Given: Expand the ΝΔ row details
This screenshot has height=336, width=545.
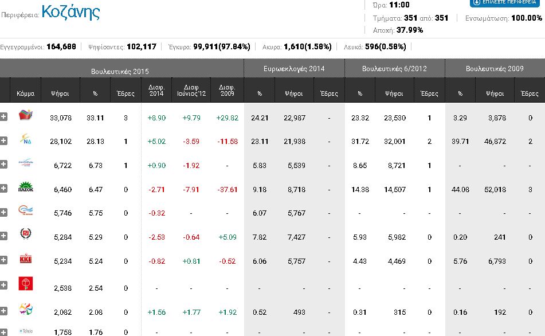Looking at the screenshot, I should pyautogui.click(x=4, y=140).
